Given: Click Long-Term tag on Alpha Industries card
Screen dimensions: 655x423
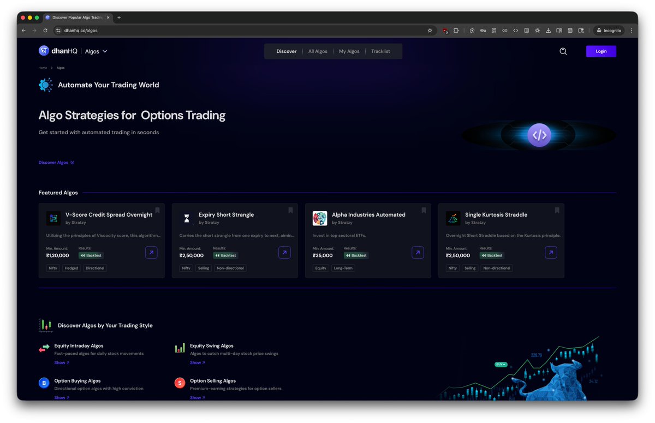Looking at the screenshot, I should (343, 268).
